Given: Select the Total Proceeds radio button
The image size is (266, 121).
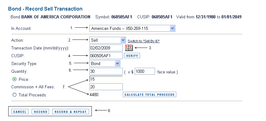Looking at the screenshot, I should tap(15, 95).
